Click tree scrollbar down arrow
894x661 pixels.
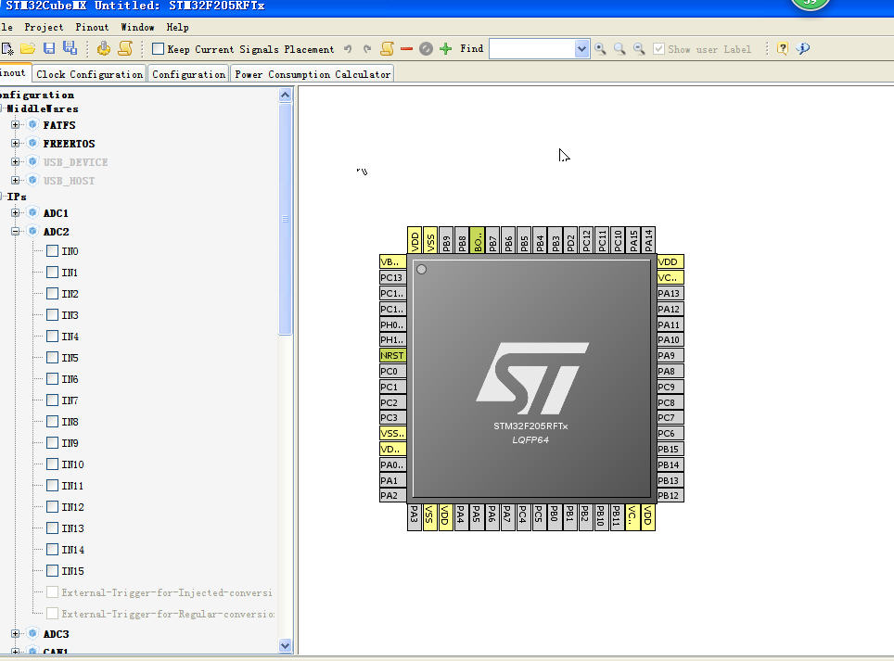(285, 645)
